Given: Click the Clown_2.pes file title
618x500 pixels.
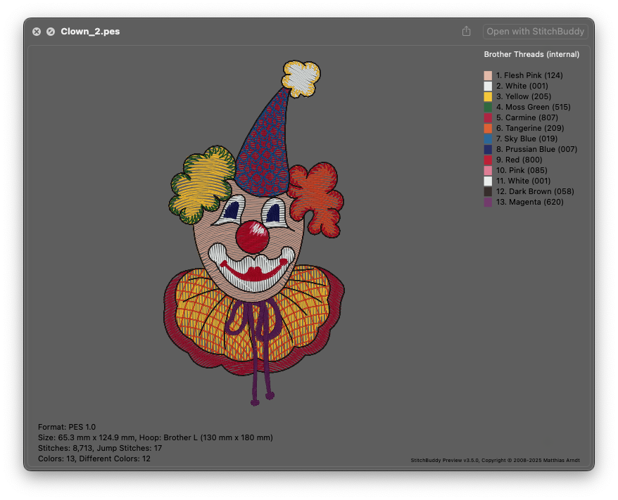Looking at the screenshot, I should click(x=90, y=32).
